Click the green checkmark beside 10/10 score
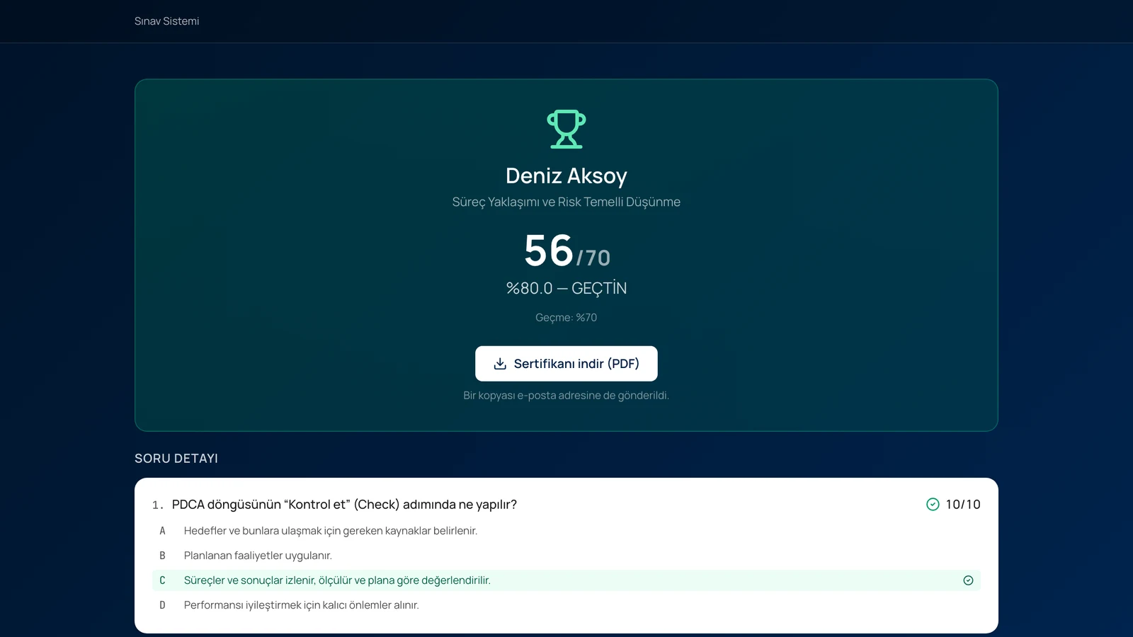 933,505
